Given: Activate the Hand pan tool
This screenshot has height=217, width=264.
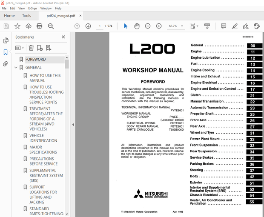Looking at the screenshot, I should 137,26.
